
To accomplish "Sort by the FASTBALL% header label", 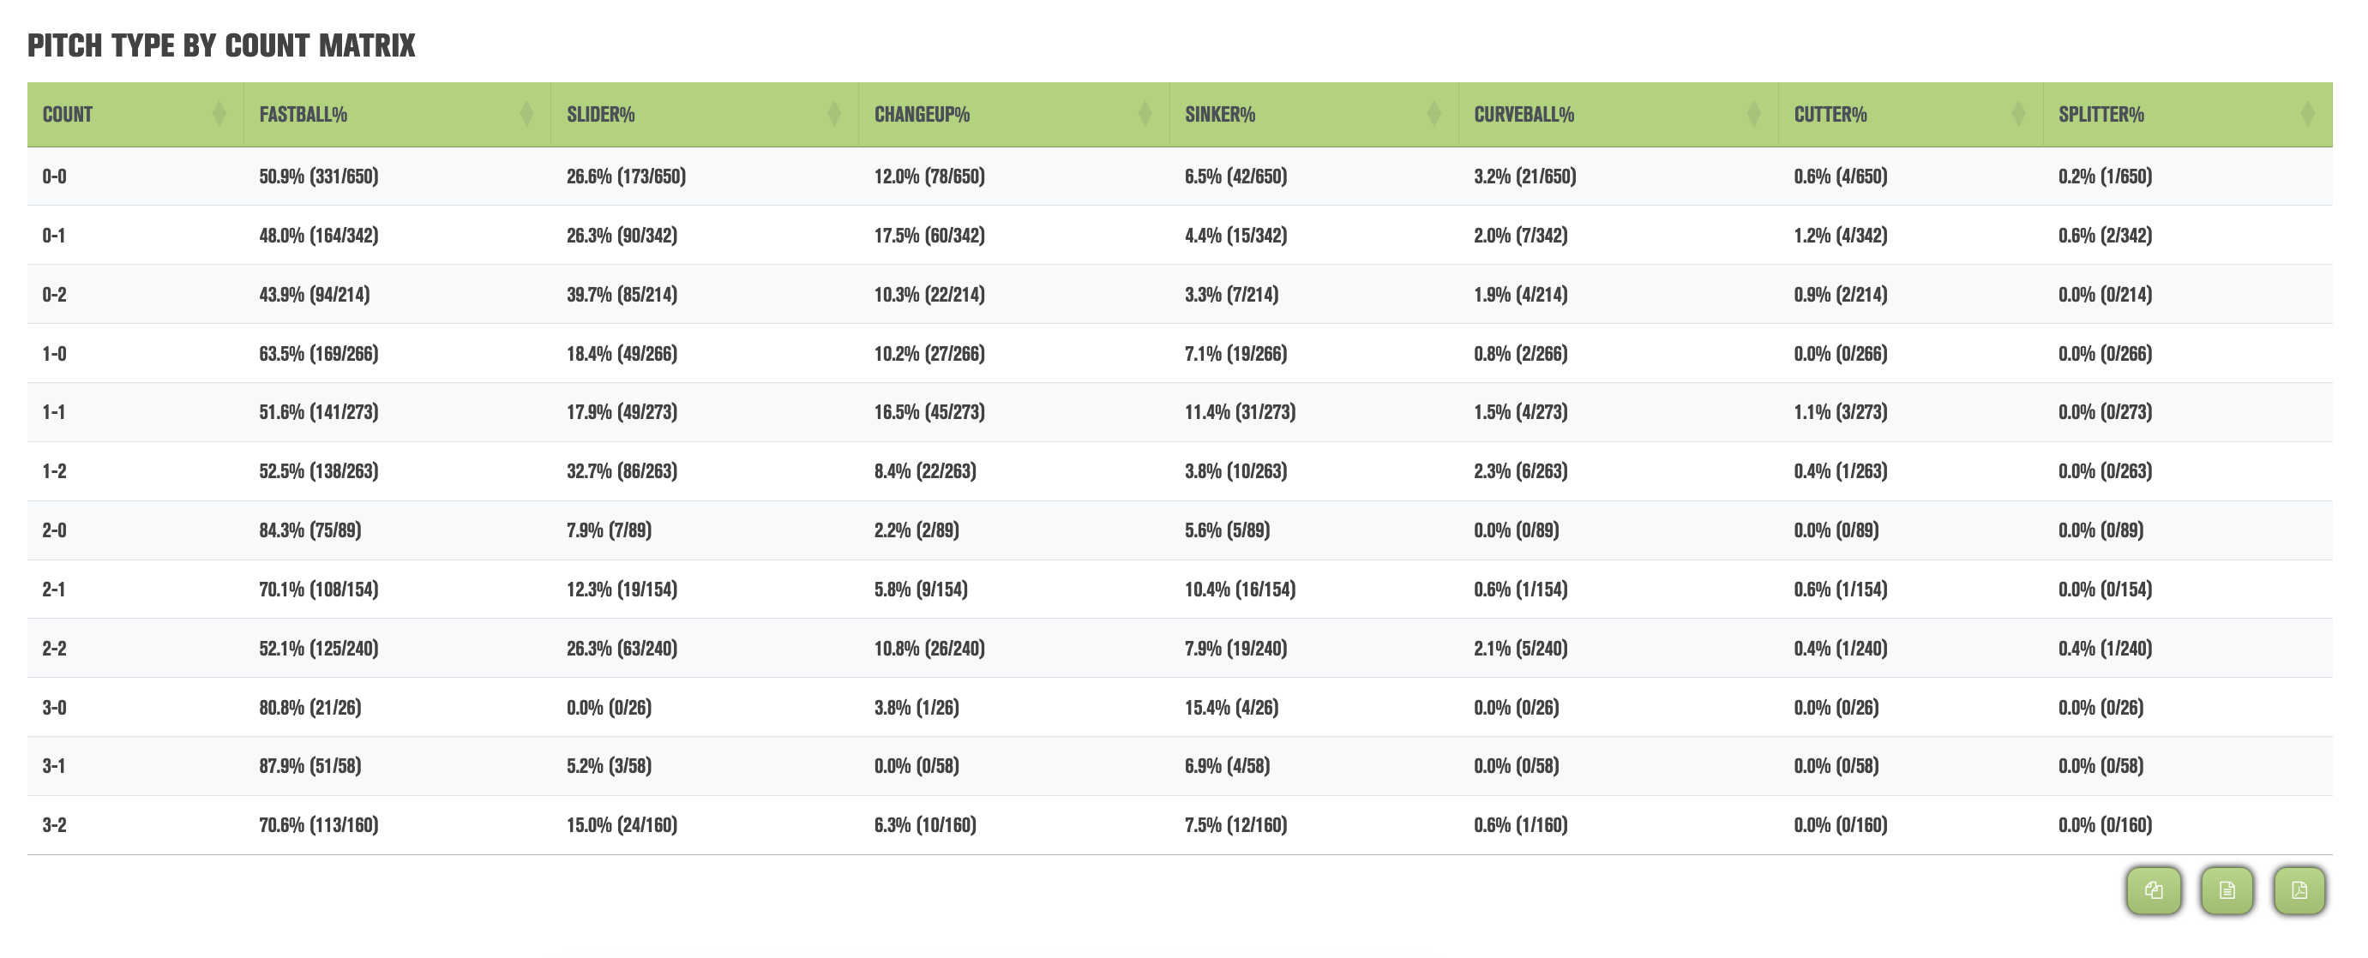I will pos(304,115).
